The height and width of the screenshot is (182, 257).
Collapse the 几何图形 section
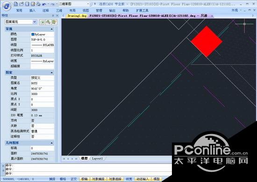tap(51, 143)
